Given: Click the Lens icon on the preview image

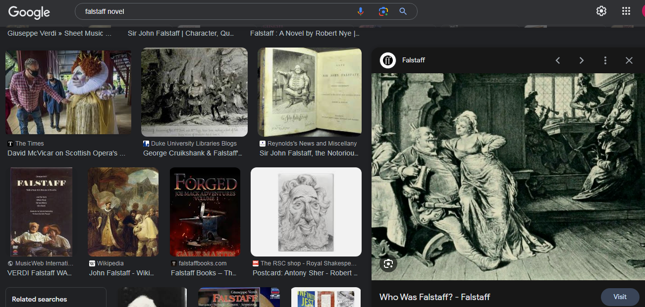Looking at the screenshot, I should point(388,263).
